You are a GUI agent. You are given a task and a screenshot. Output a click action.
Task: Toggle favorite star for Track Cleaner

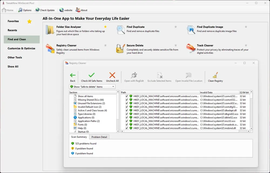(x=246, y=45)
